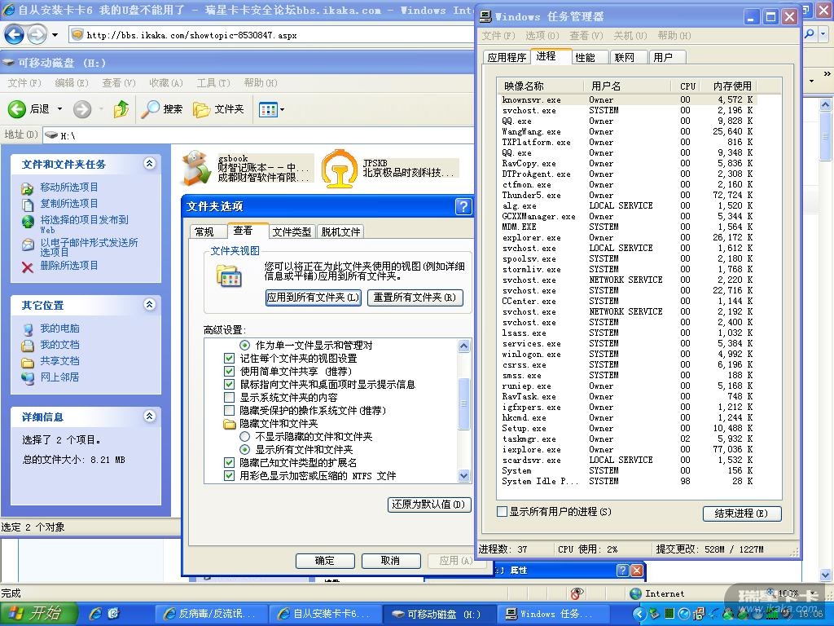Image resolution: width=834 pixels, height=626 pixels.
Task: Select the JPSKB file icon
Action: tap(340, 168)
